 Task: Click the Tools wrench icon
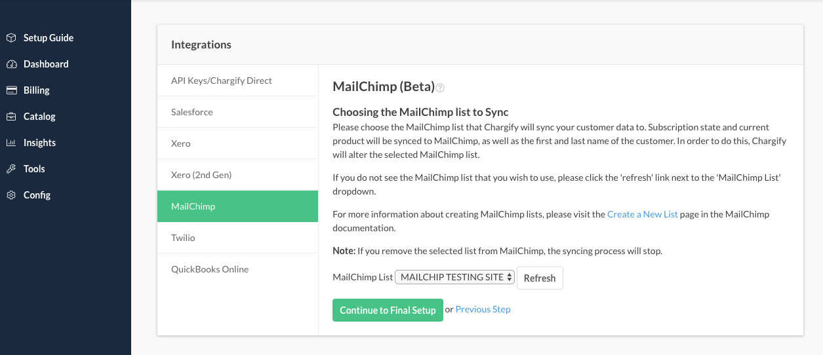click(11, 169)
